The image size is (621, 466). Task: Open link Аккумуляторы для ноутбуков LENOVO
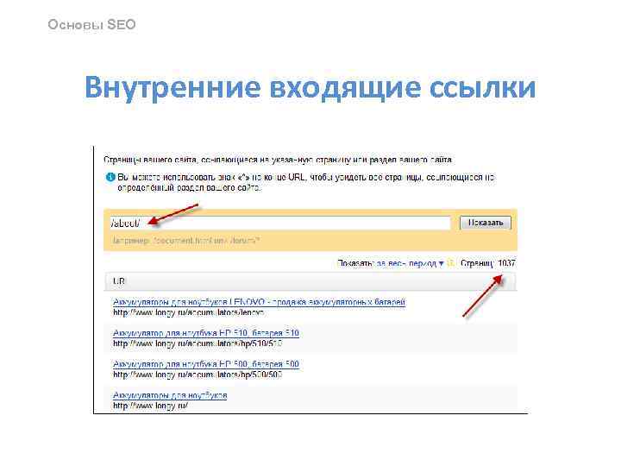click(259, 302)
